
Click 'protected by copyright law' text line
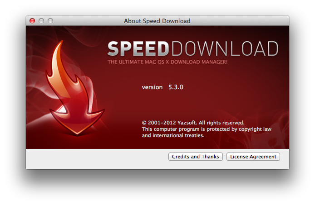207,129
